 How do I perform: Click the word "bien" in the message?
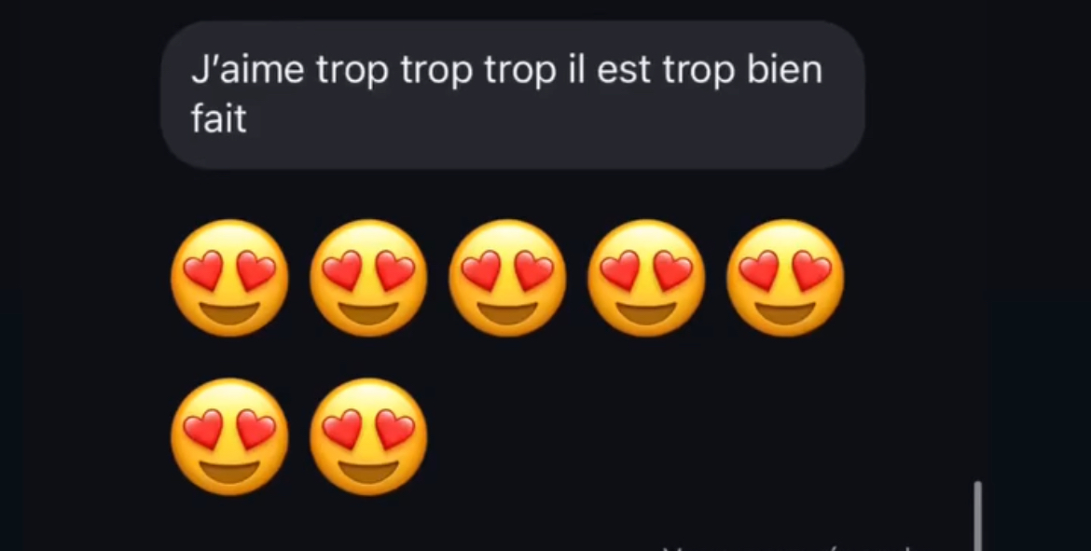(785, 70)
